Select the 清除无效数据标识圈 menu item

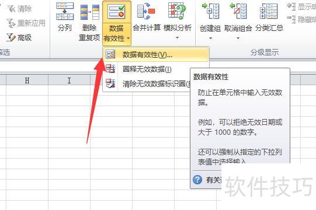(x=147, y=84)
